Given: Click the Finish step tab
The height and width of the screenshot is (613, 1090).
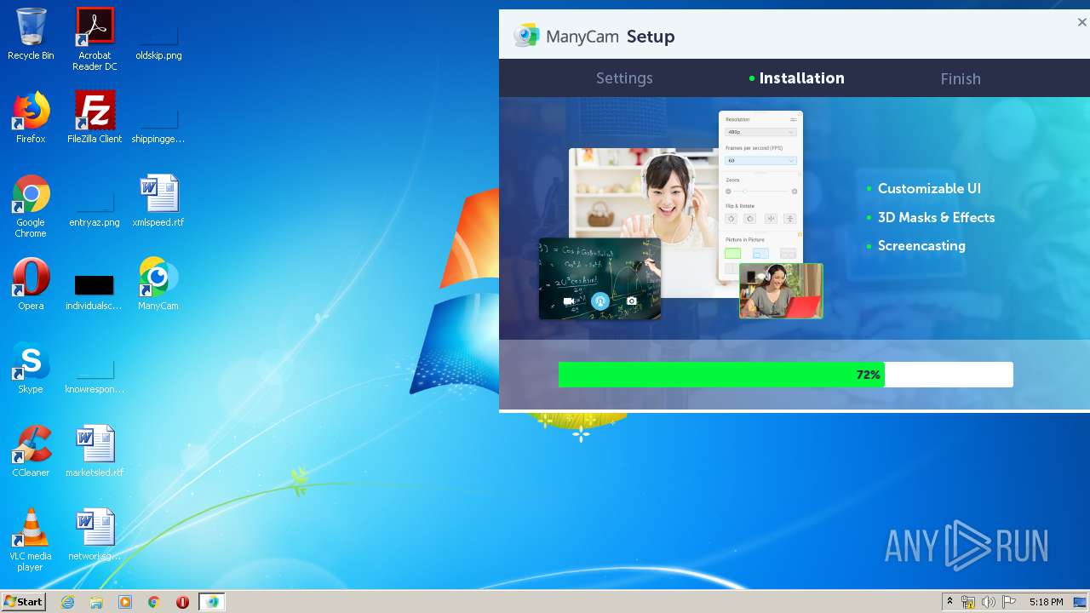Looking at the screenshot, I should tap(961, 78).
